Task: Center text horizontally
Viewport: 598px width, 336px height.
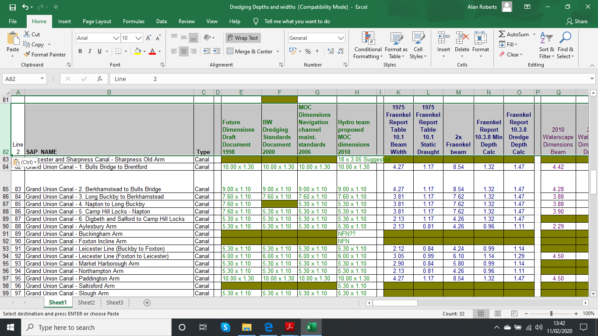Action: pyautogui.click(x=184, y=51)
